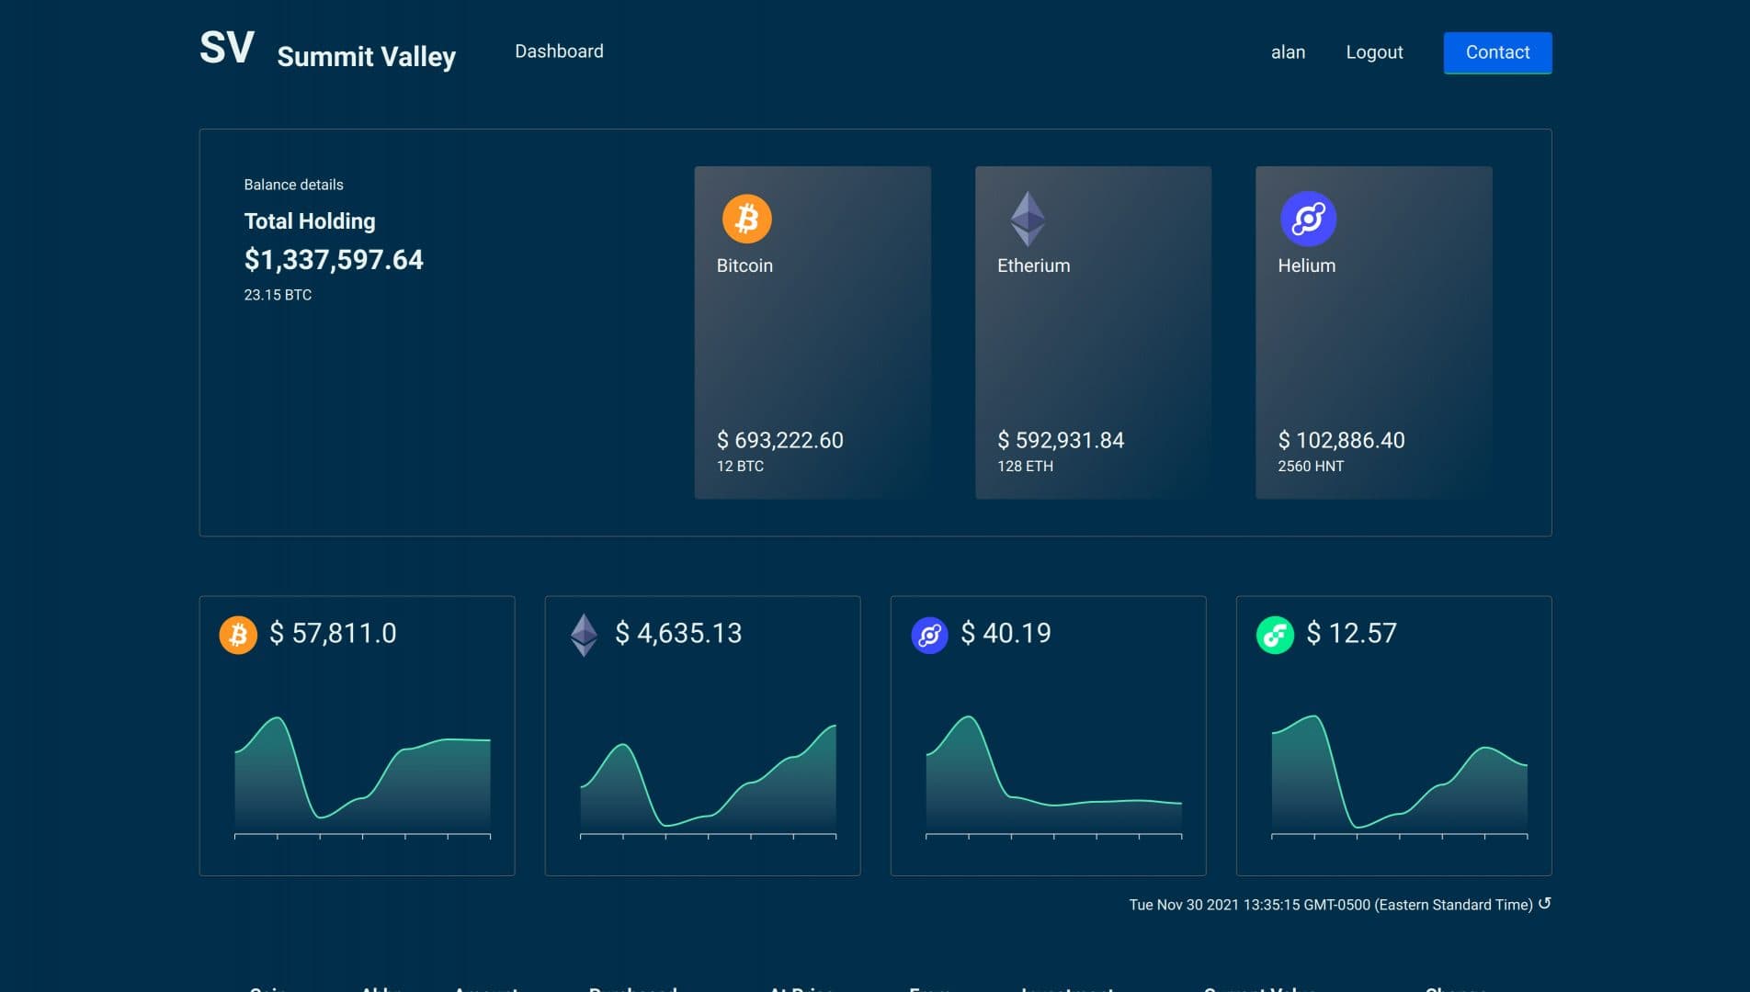The height and width of the screenshot is (992, 1750).
Task: Click the $ 592,931.84 Etherium value
Action: point(1061,440)
